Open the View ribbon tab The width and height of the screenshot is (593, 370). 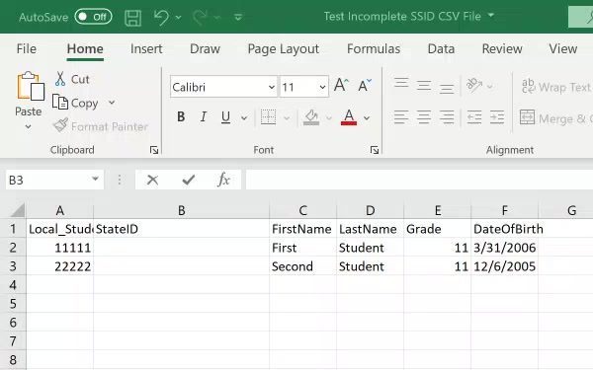coord(562,48)
